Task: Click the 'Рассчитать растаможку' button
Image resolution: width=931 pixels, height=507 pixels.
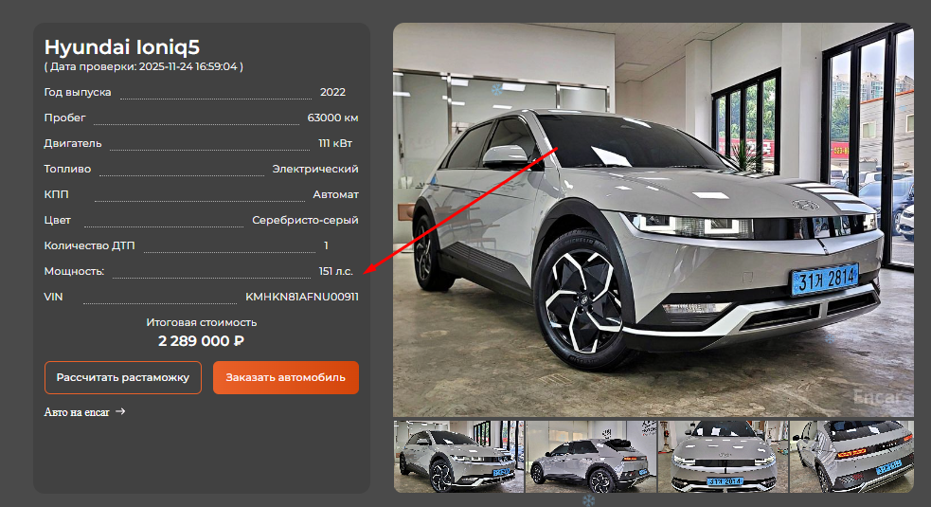Action: tap(123, 377)
